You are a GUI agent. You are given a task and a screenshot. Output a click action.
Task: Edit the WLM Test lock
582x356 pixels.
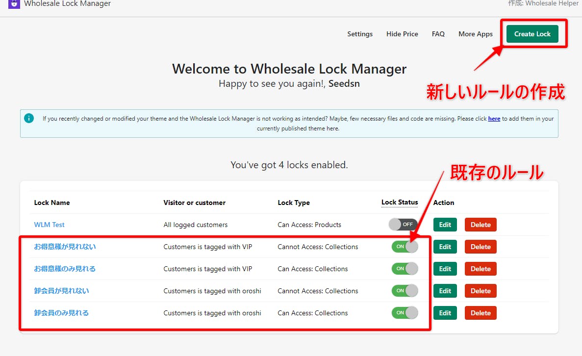(x=445, y=225)
